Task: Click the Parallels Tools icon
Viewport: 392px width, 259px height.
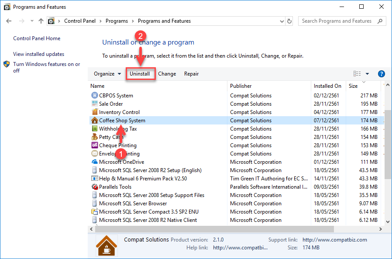Action: pyautogui.click(x=94, y=186)
